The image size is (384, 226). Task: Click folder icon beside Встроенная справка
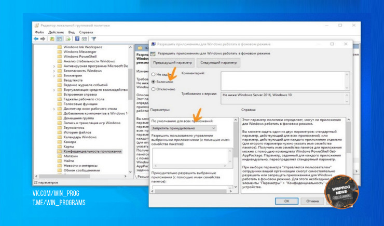pos(60,95)
